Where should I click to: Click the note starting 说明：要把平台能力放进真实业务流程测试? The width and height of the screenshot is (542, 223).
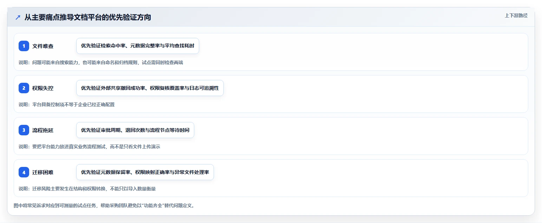[x=90, y=147]
